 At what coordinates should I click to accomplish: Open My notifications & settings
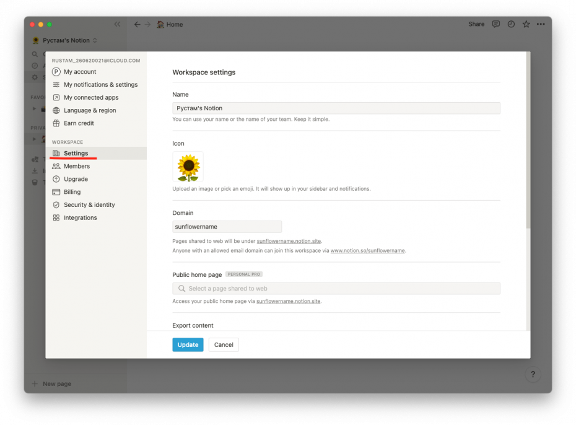(x=96, y=84)
